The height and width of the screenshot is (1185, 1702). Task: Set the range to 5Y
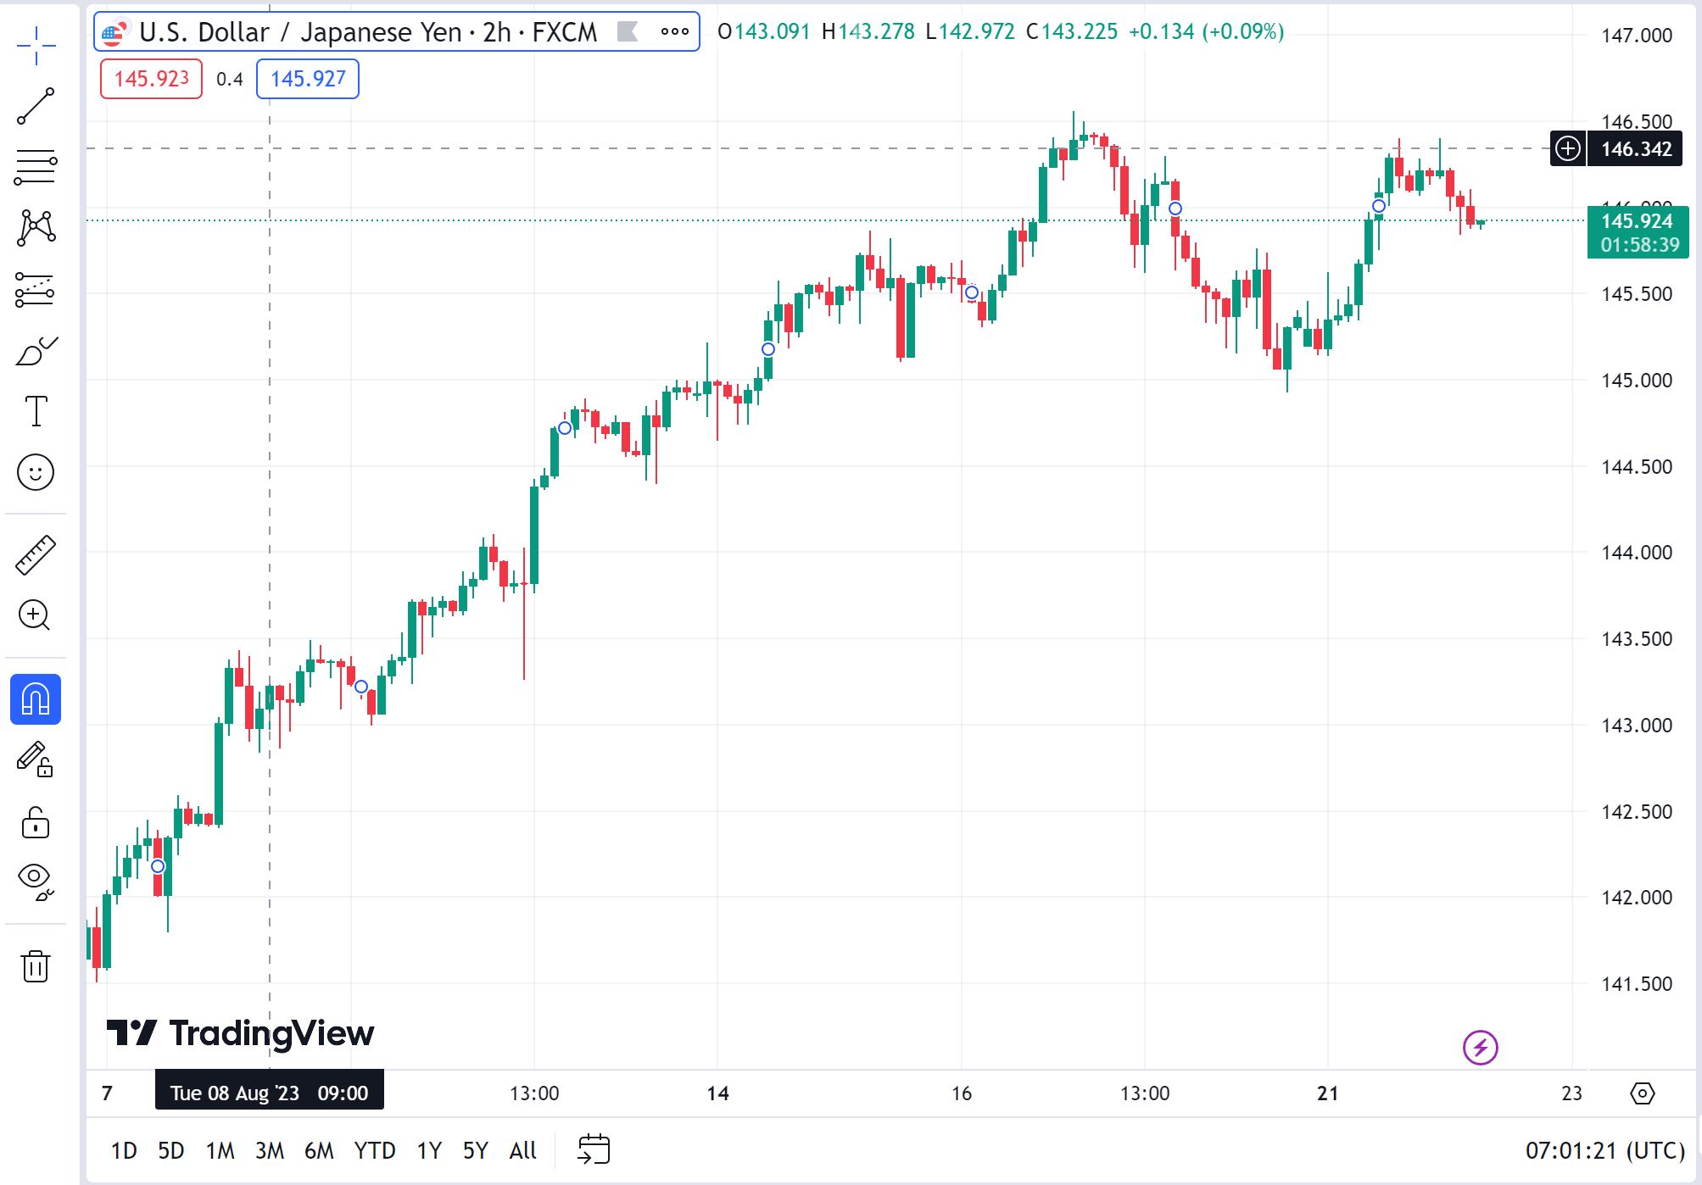coord(476,1150)
